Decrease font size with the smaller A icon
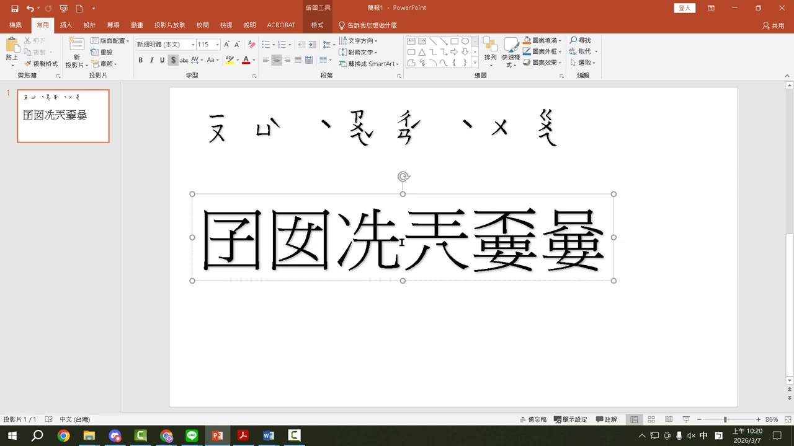Image resolution: width=794 pixels, height=446 pixels. [237, 45]
